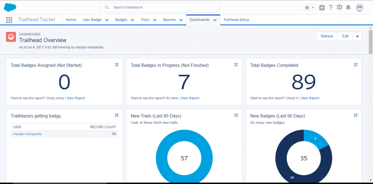Expand the Badges tab chevron

(132, 20)
